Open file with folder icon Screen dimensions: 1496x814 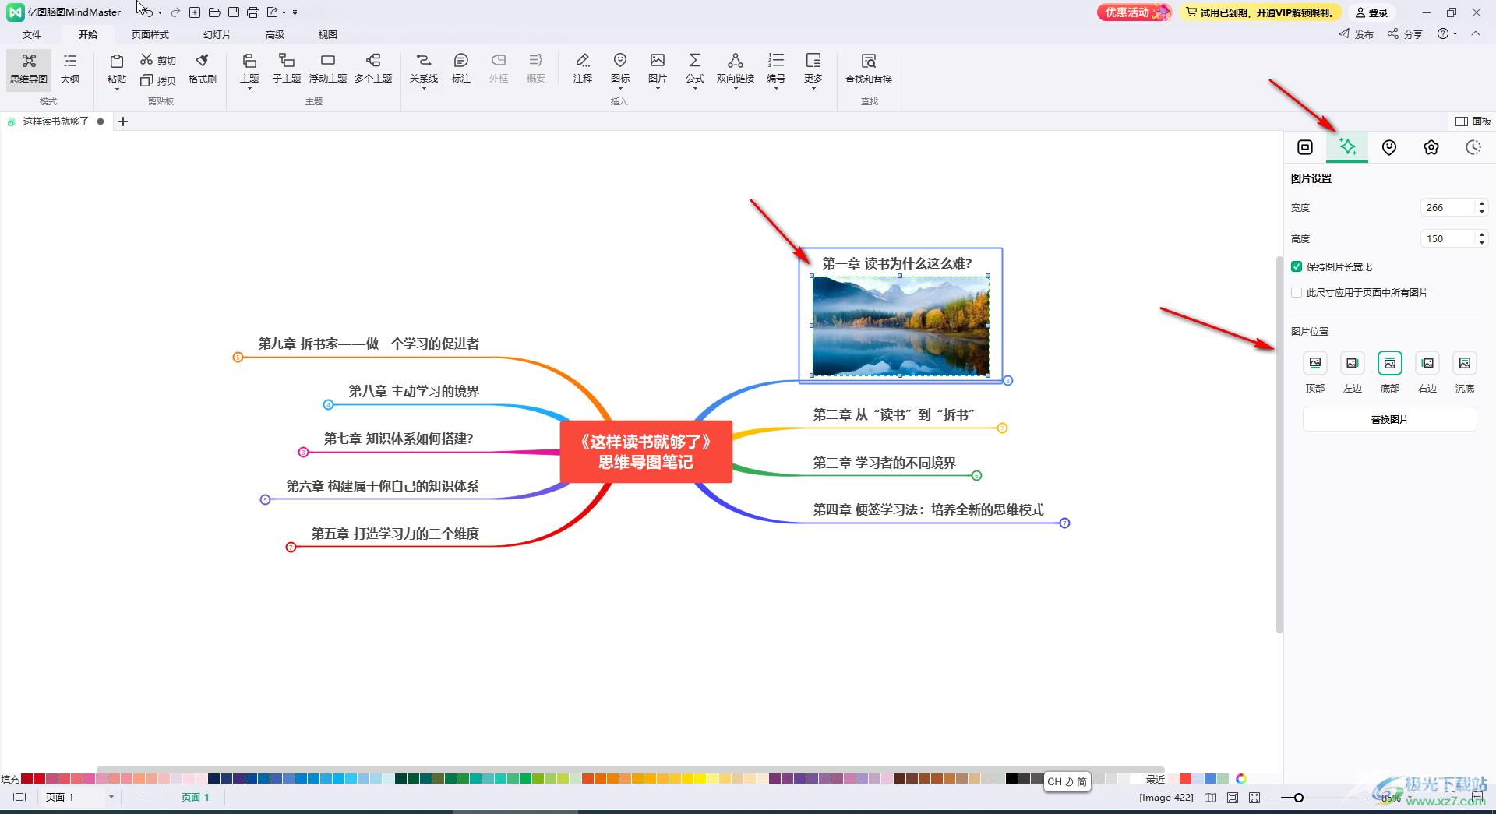pyautogui.click(x=214, y=12)
